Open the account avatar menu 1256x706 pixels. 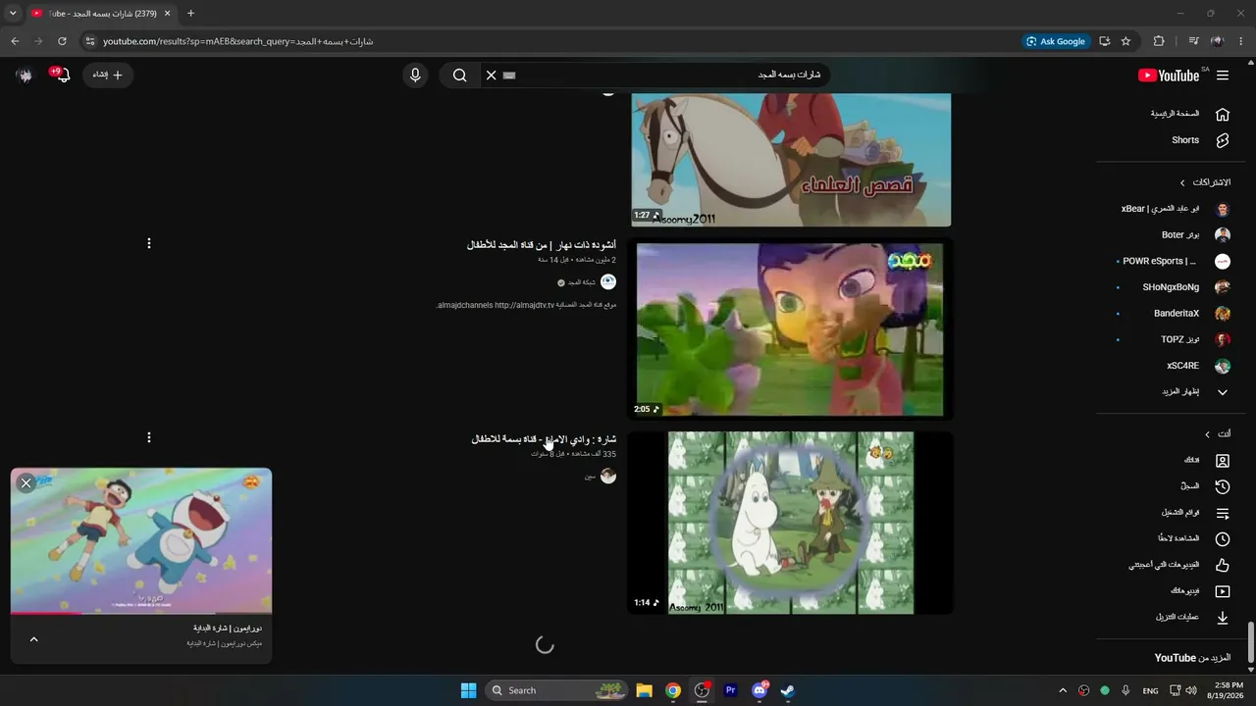(x=25, y=76)
